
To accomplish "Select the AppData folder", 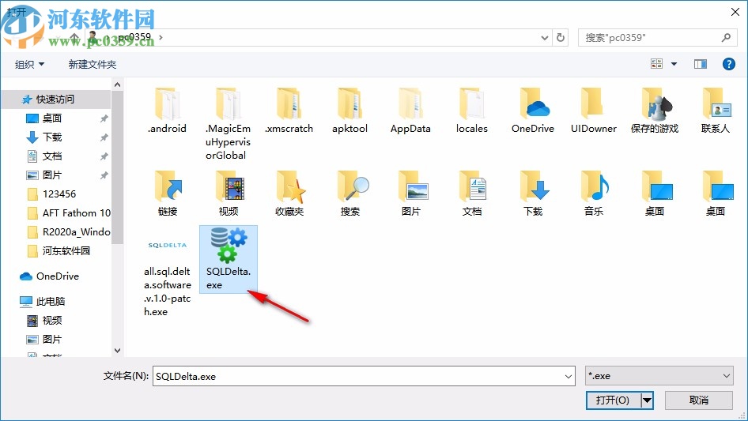I will [410, 111].
